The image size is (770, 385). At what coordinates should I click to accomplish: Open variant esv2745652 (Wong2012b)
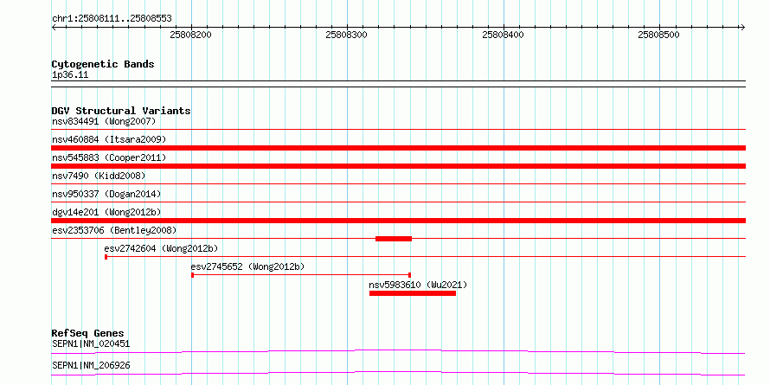(248, 266)
